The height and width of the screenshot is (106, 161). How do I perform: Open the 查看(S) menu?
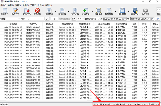(x=18, y=5)
